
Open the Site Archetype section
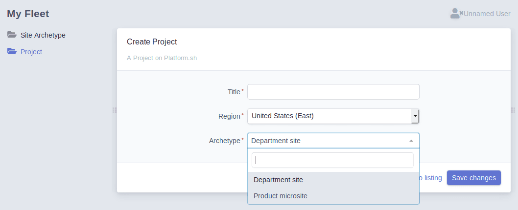(43, 35)
